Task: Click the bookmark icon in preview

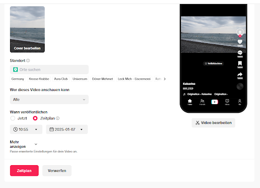Action: point(240,64)
